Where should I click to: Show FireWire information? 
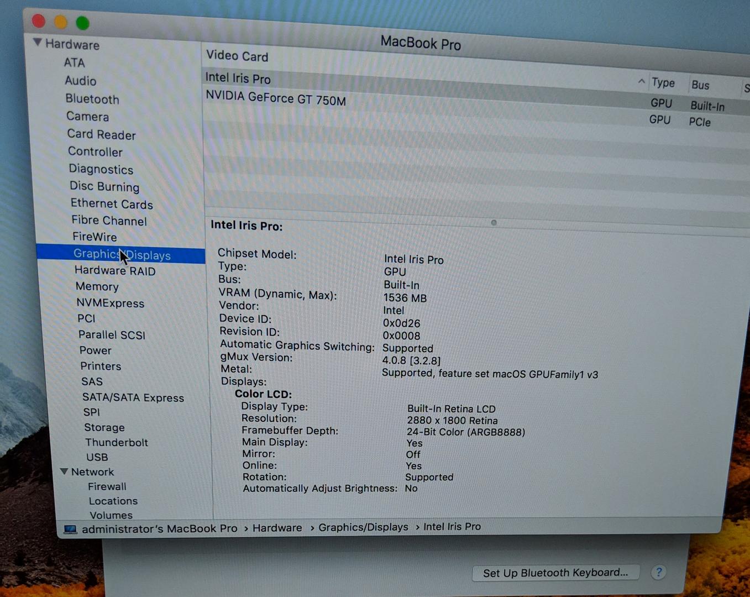pyautogui.click(x=95, y=237)
